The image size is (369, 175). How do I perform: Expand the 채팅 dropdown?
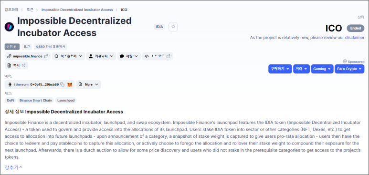[x=129, y=56]
